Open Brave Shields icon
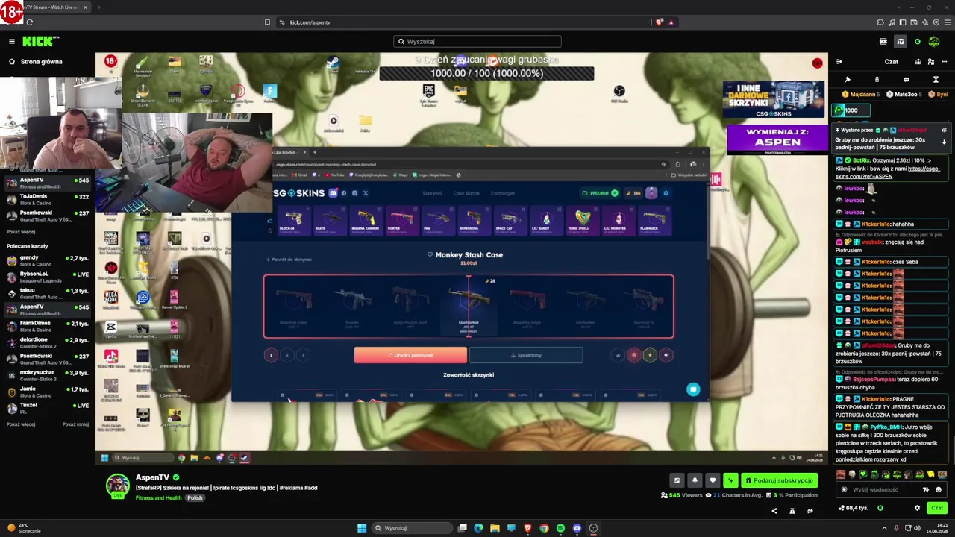955x537 pixels. click(x=659, y=22)
